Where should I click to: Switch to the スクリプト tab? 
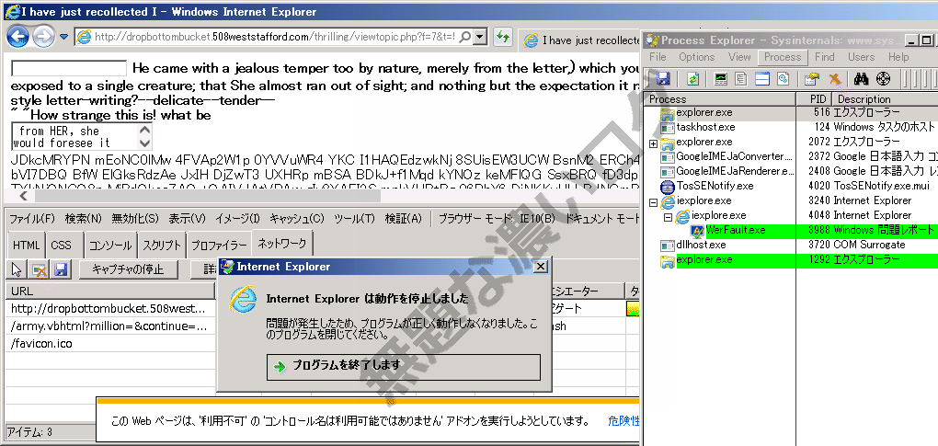pos(162,246)
